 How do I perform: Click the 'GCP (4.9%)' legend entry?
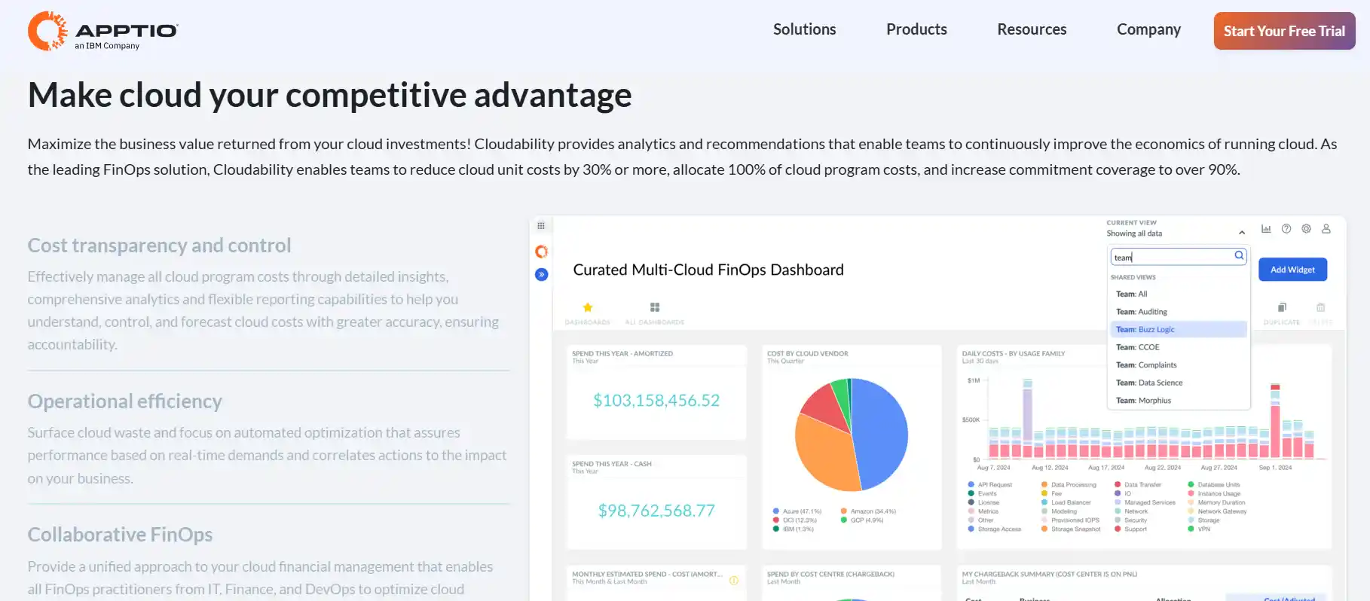pos(862,520)
